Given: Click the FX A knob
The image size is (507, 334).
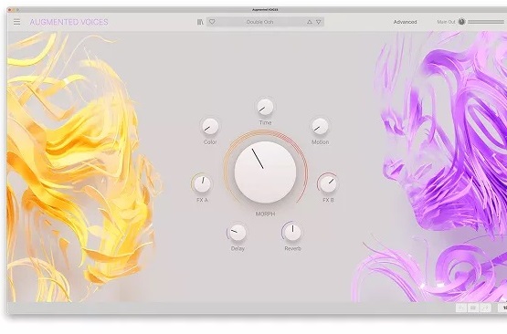Looking at the screenshot, I should [x=202, y=183].
